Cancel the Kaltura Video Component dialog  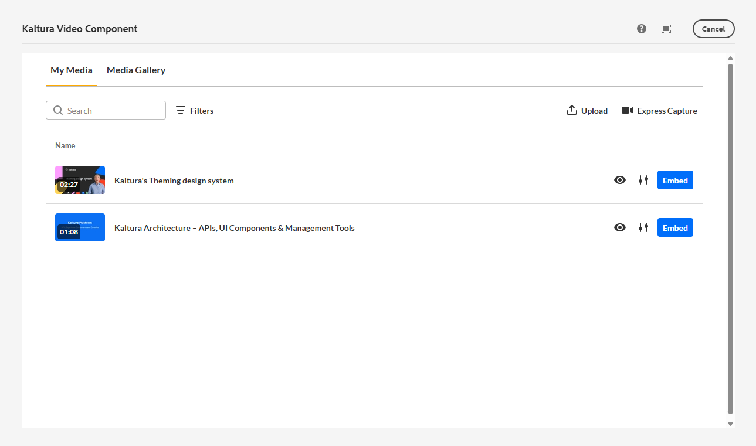pos(713,29)
